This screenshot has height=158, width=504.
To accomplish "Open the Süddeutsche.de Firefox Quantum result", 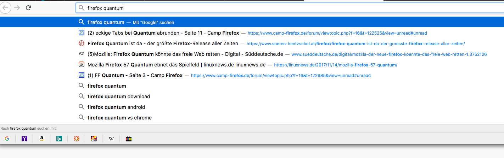I will 185,54.
